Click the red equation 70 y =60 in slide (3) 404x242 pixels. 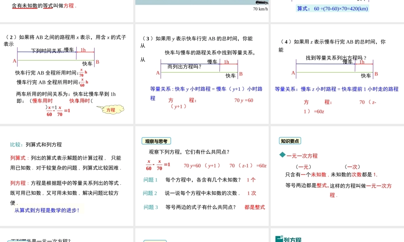[244, 100]
